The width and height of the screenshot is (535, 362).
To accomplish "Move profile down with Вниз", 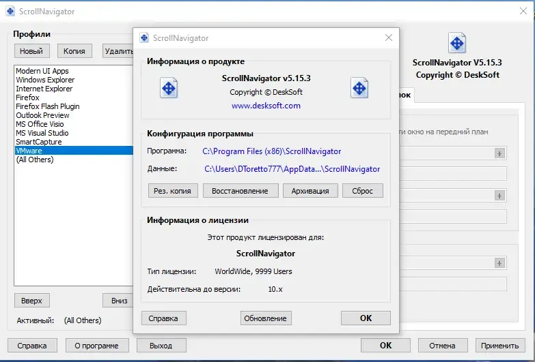I will tap(118, 301).
